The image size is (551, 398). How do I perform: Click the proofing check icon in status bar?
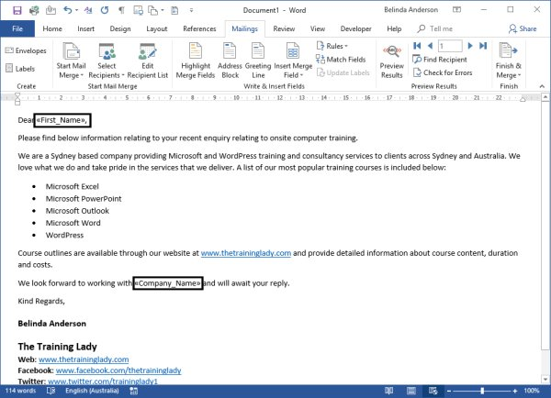[x=51, y=391]
